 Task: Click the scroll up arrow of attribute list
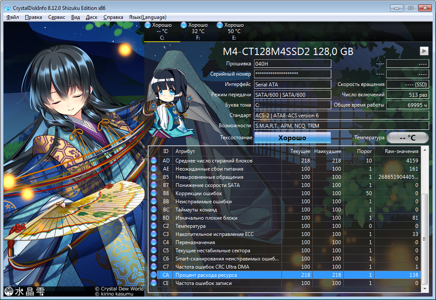[x=424, y=150]
